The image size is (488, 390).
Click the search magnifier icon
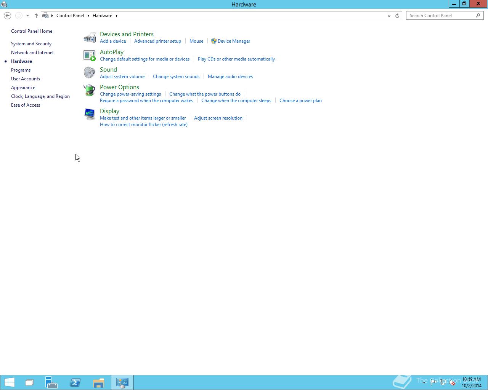click(478, 16)
